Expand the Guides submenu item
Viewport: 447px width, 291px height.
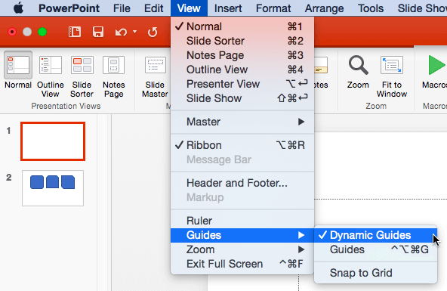pos(242,235)
